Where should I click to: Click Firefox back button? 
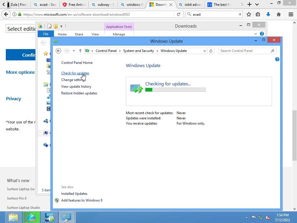click(6, 14)
